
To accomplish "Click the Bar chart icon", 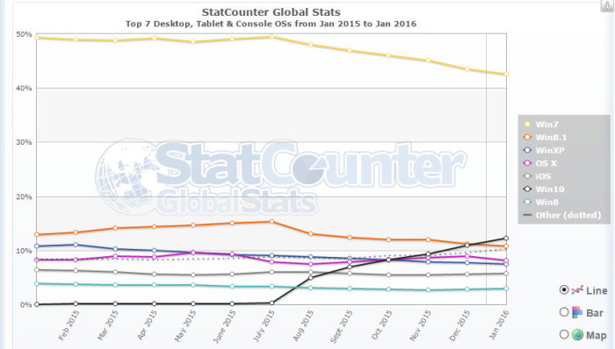I will click(577, 312).
